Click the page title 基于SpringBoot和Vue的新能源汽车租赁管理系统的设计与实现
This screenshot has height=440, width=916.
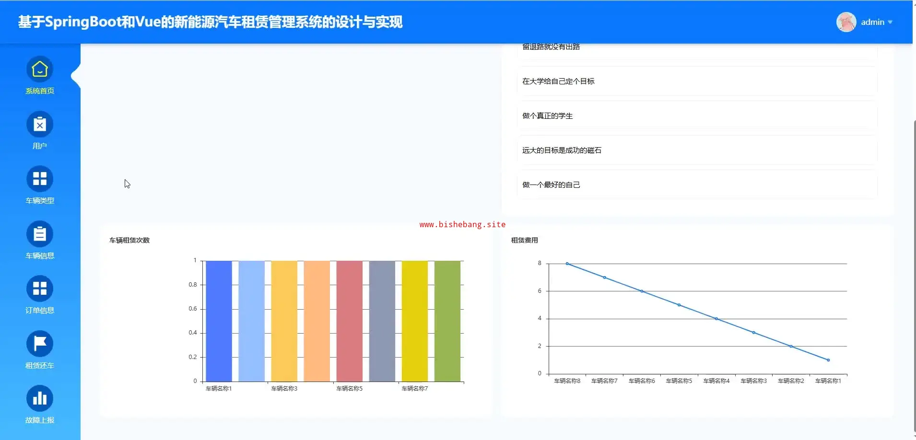pos(211,22)
